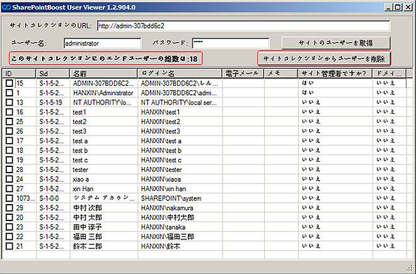Click サイトコレクションからユーザーを削除 button
This screenshot has height=274, width=416.
324,59
